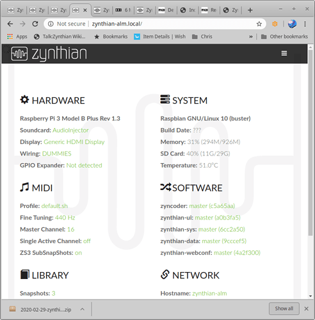This screenshot has width=315, height=320.
Task: Open a new browser tab
Action: (250, 10)
